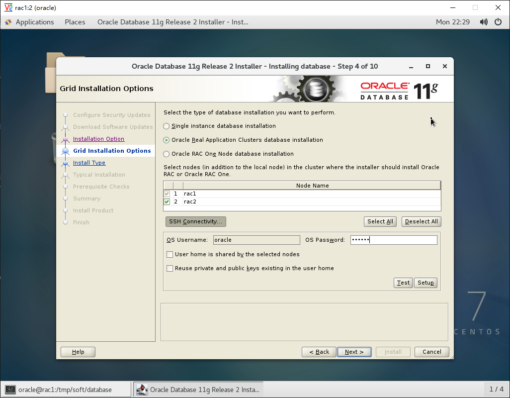Click the Mon 22:29 clock

click(x=453, y=22)
